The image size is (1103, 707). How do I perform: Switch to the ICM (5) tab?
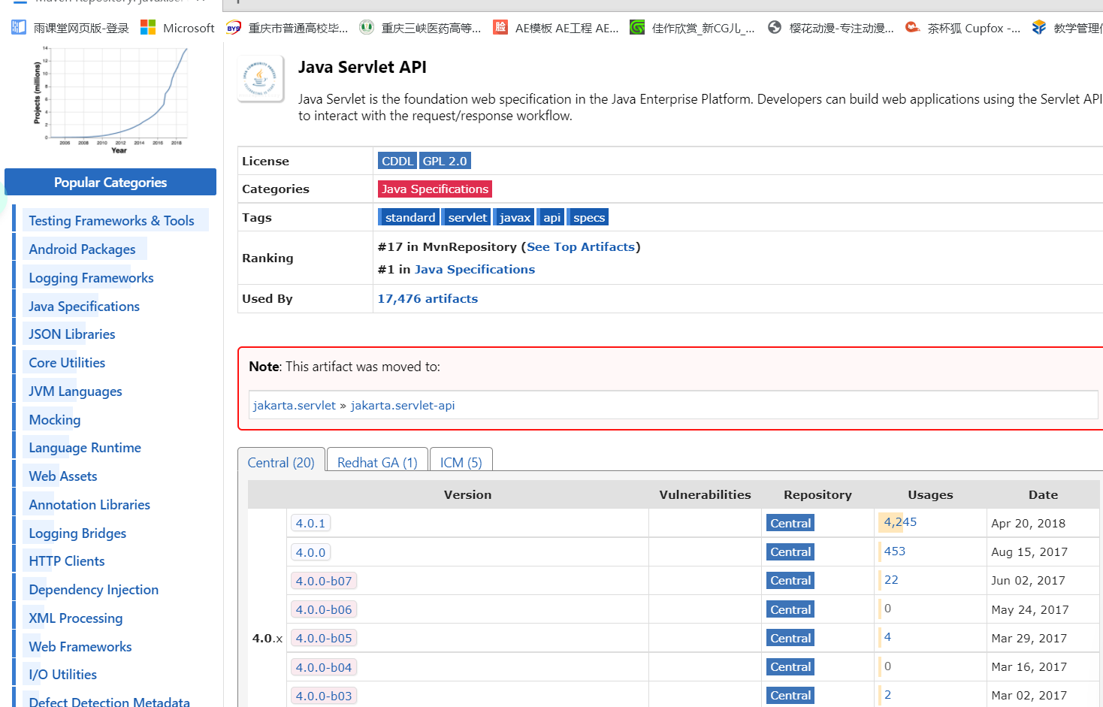pyautogui.click(x=461, y=463)
